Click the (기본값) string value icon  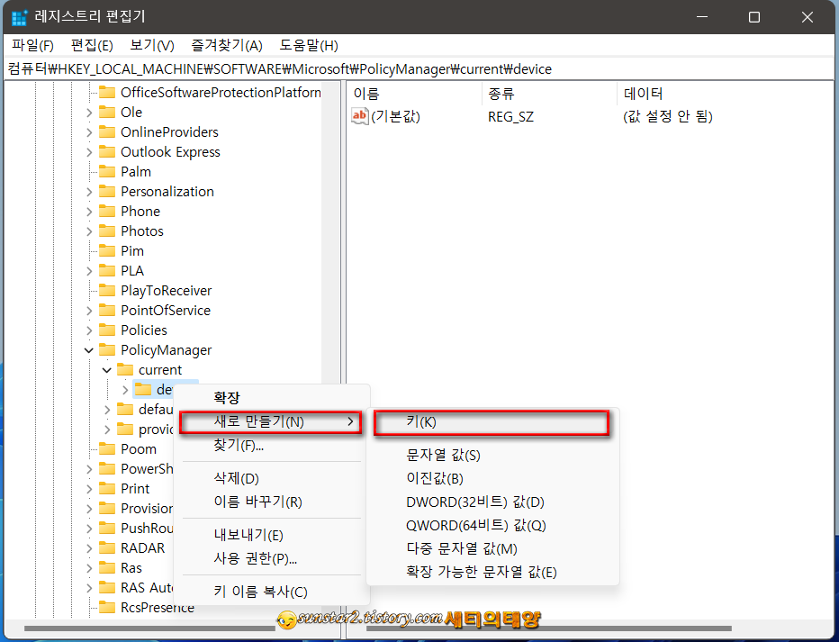pyautogui.click(x=359, y=115)
